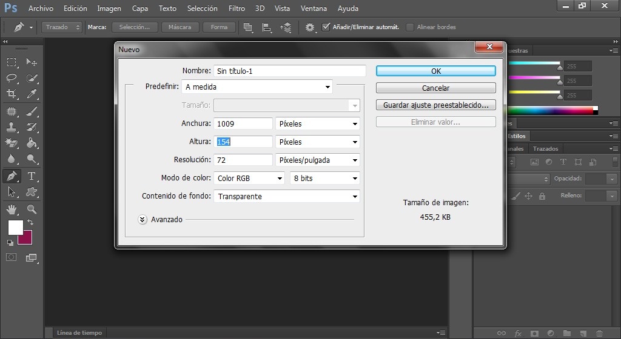Click OK in the Nuevo dialog
This screenshot has height=339, width=621.
pyautogui.click(x=435, y=71)
